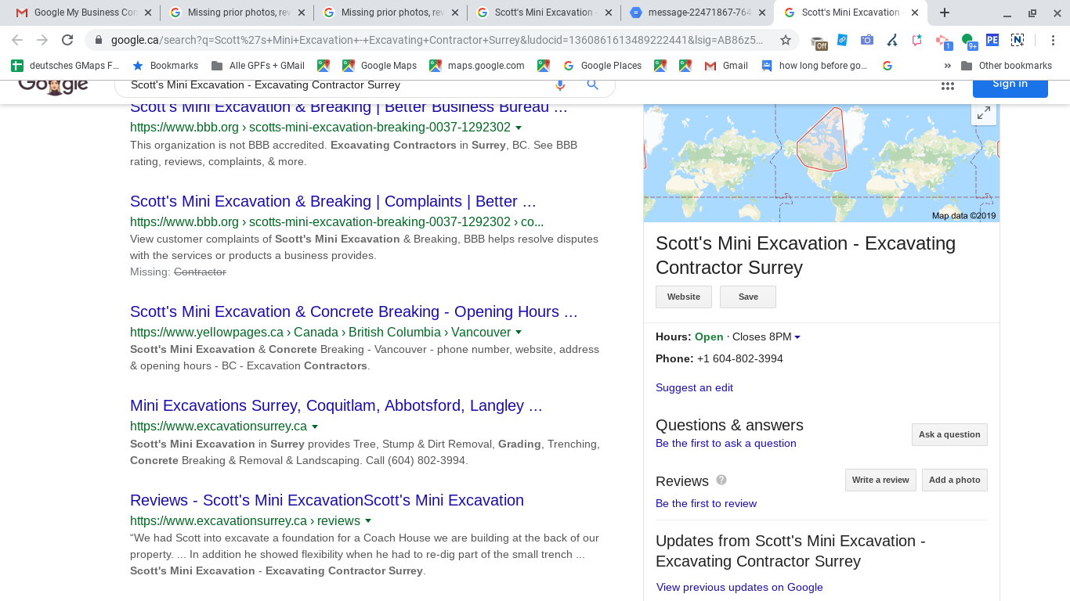The image size is (1070, 601).
Task: View site info via the padlock icon
Action: click(x=98, y=40)
